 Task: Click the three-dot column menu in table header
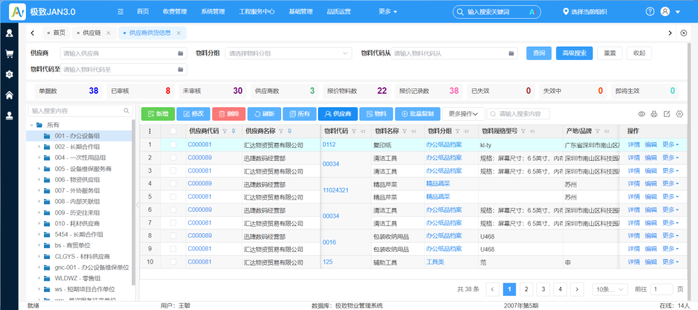(149, 131)
